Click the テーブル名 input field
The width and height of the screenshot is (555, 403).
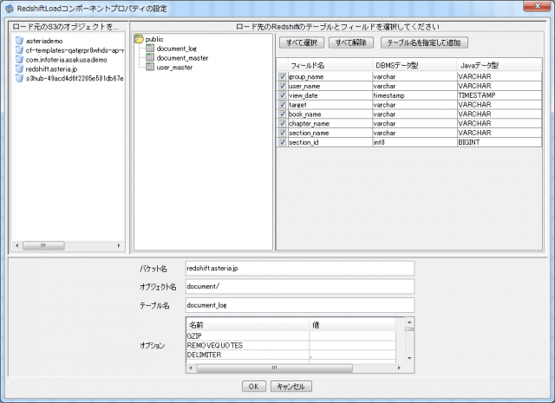coord(300,305)
